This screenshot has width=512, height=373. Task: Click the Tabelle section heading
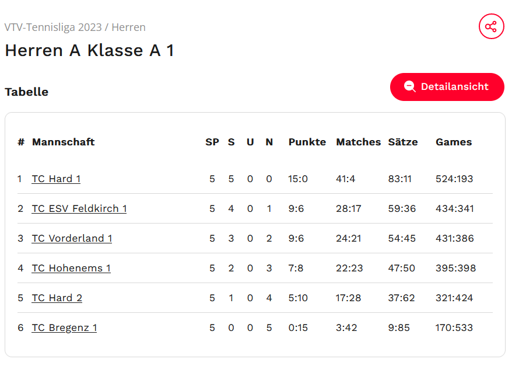[x=26, y=92]
